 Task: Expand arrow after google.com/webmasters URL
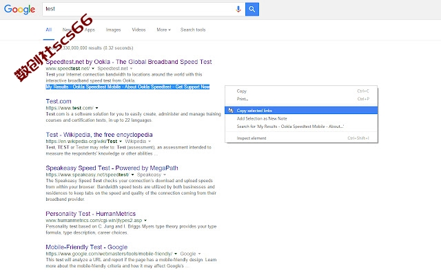(176, 254)
